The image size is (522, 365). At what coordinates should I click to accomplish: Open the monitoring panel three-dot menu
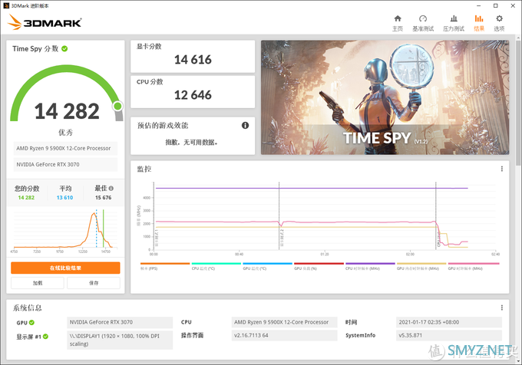pos(502,169)
